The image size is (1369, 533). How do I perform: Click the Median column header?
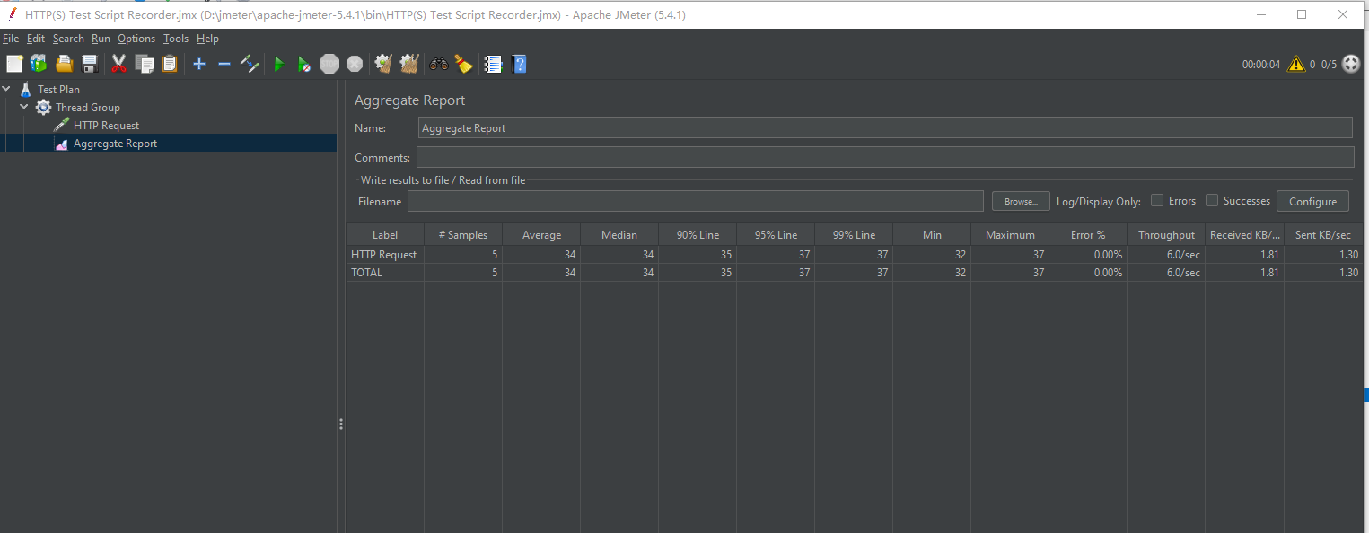point(619,234)
